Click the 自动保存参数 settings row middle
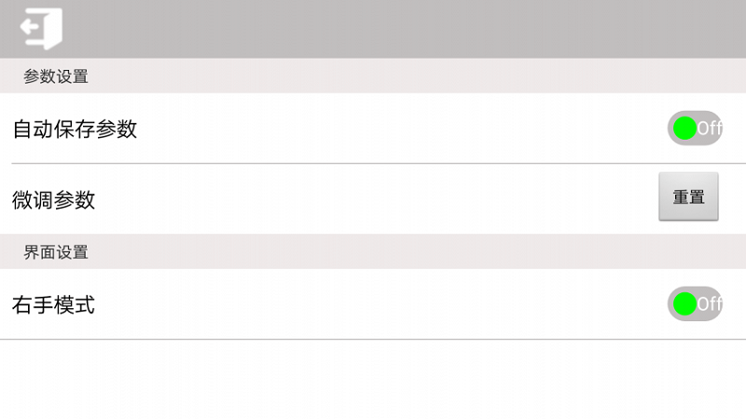Screen dimensions: 746x419 [x=373, y=128]
